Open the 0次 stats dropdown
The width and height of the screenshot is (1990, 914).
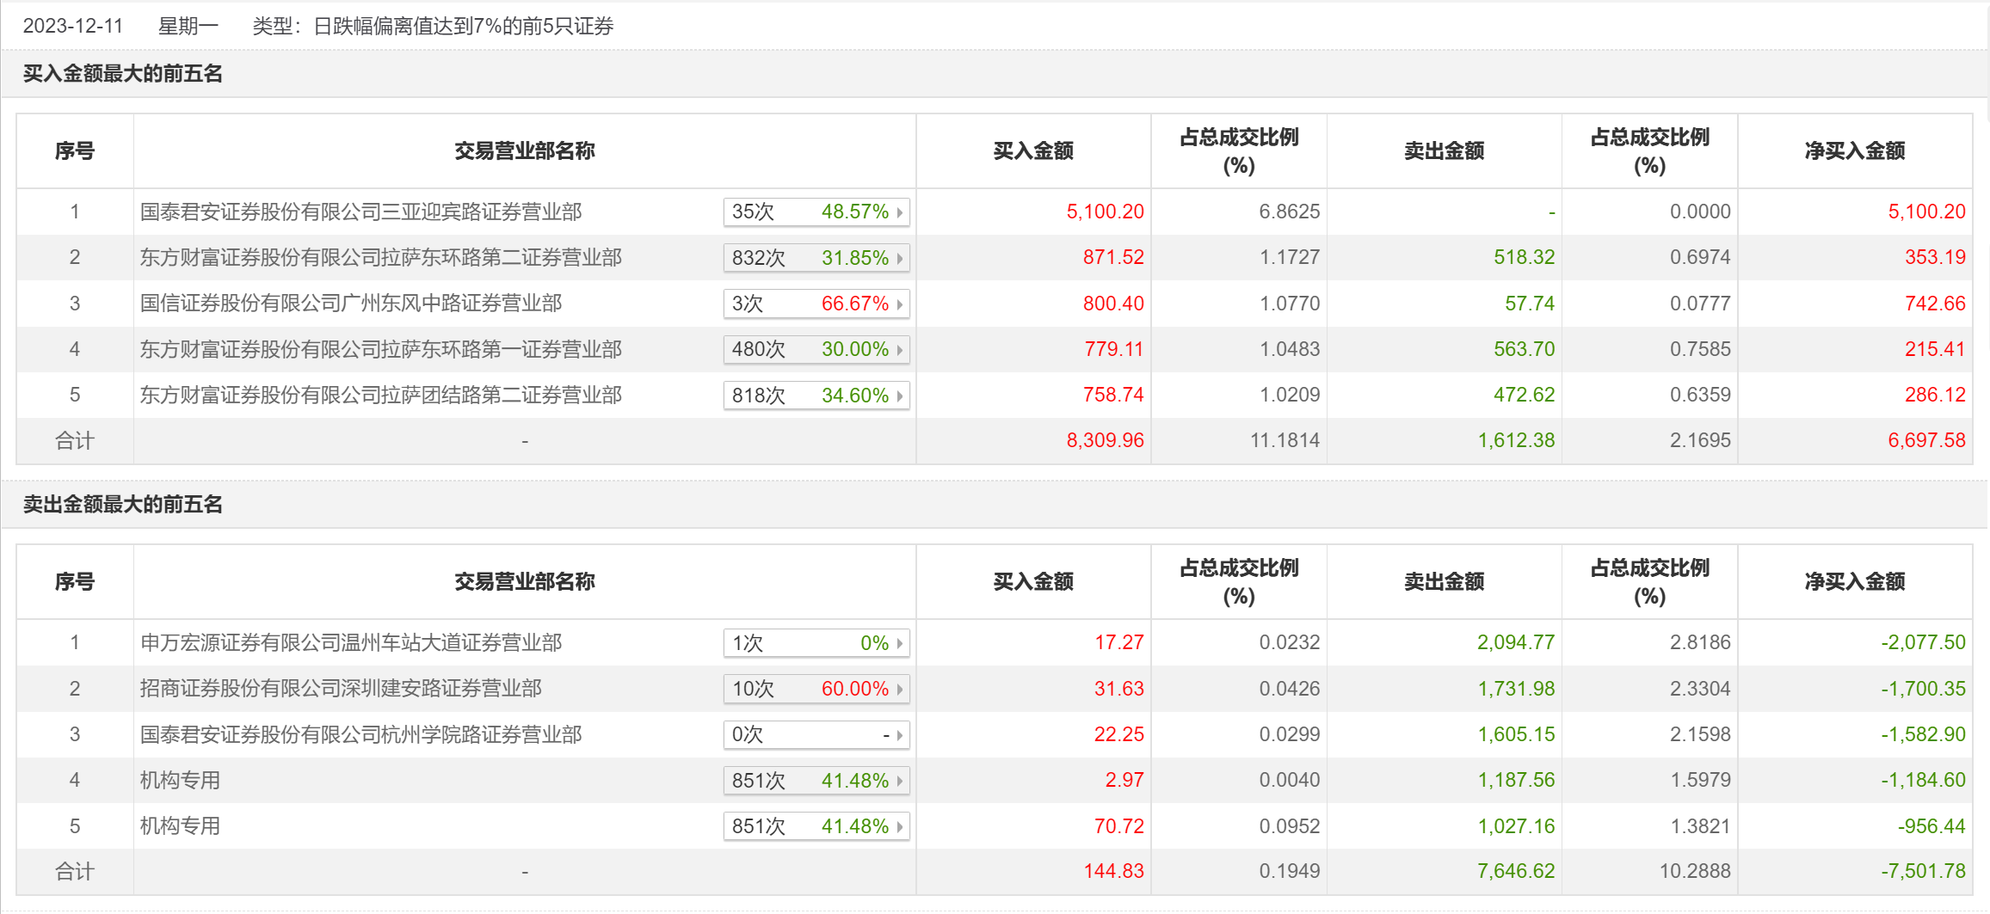900,735
